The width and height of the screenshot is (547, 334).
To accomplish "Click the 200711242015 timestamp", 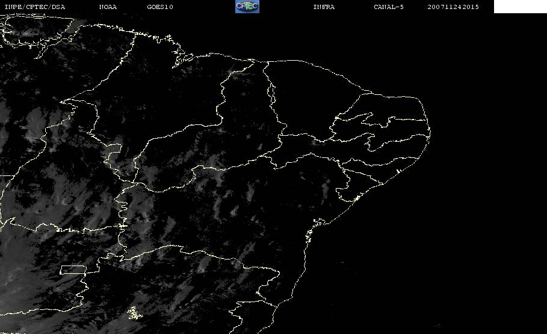I will pyautogui.click(x=453, y=7).
